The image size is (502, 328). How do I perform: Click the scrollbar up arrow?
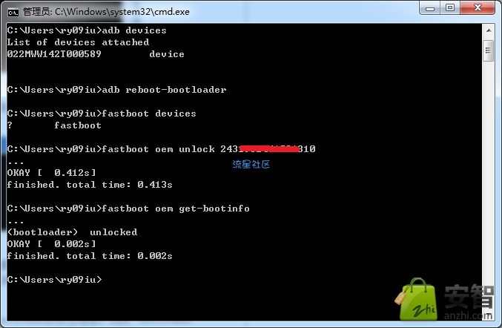click(489, 30)
